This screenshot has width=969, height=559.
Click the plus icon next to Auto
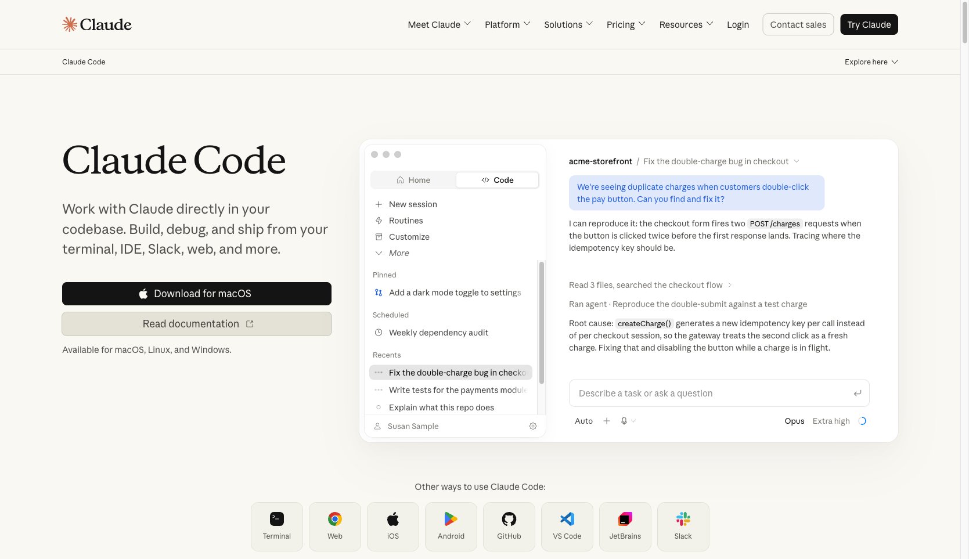coord(607,421)
